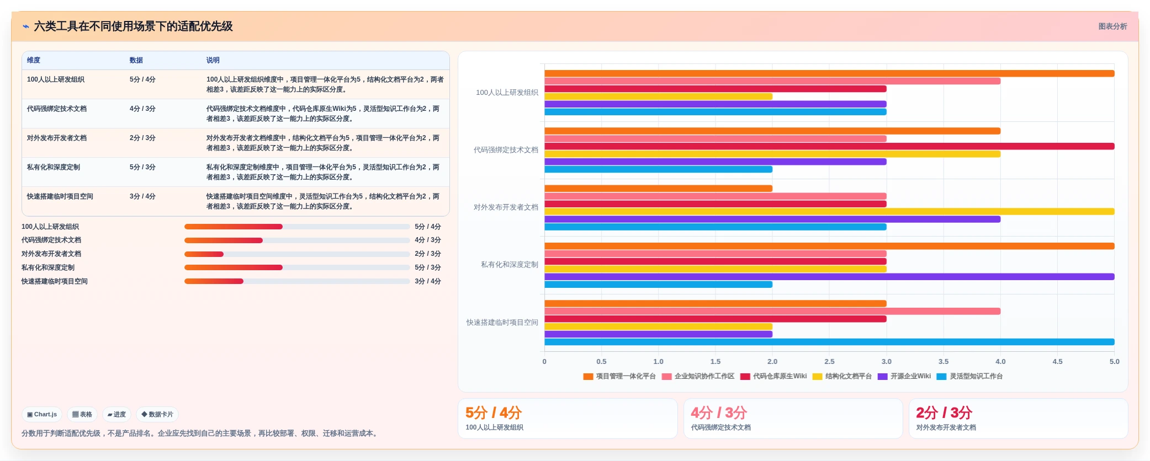The image size is (1150, 461).
Task: Click the description starting 快速搭建临时项目空间维度中
Action: [x=323, y=201]
